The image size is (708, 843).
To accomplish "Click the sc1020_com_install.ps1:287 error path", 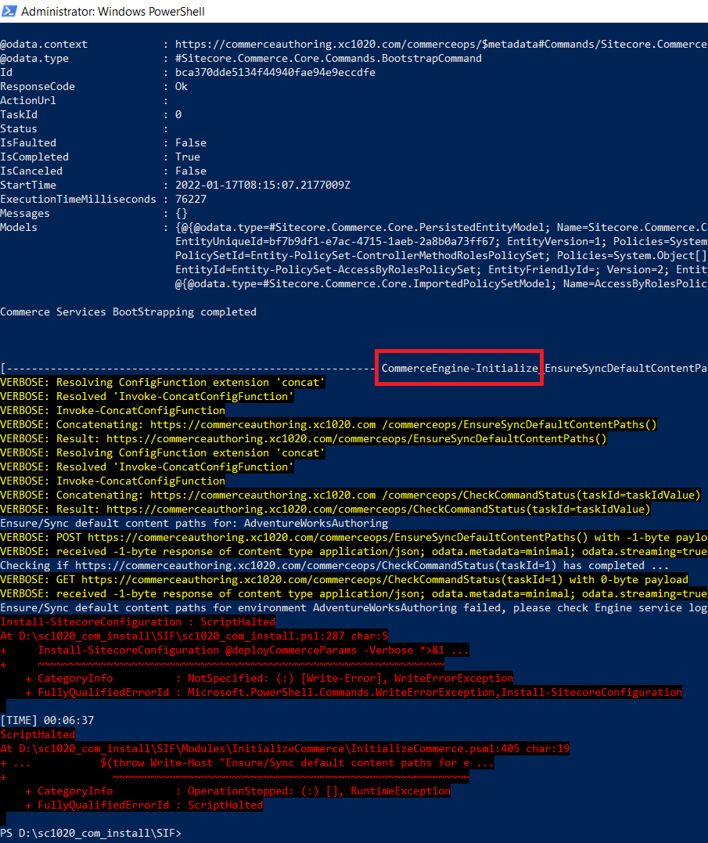I will [x=194, y=636].
